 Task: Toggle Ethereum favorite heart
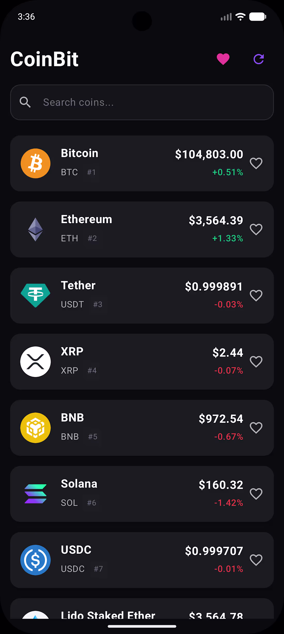pos(256,229)
